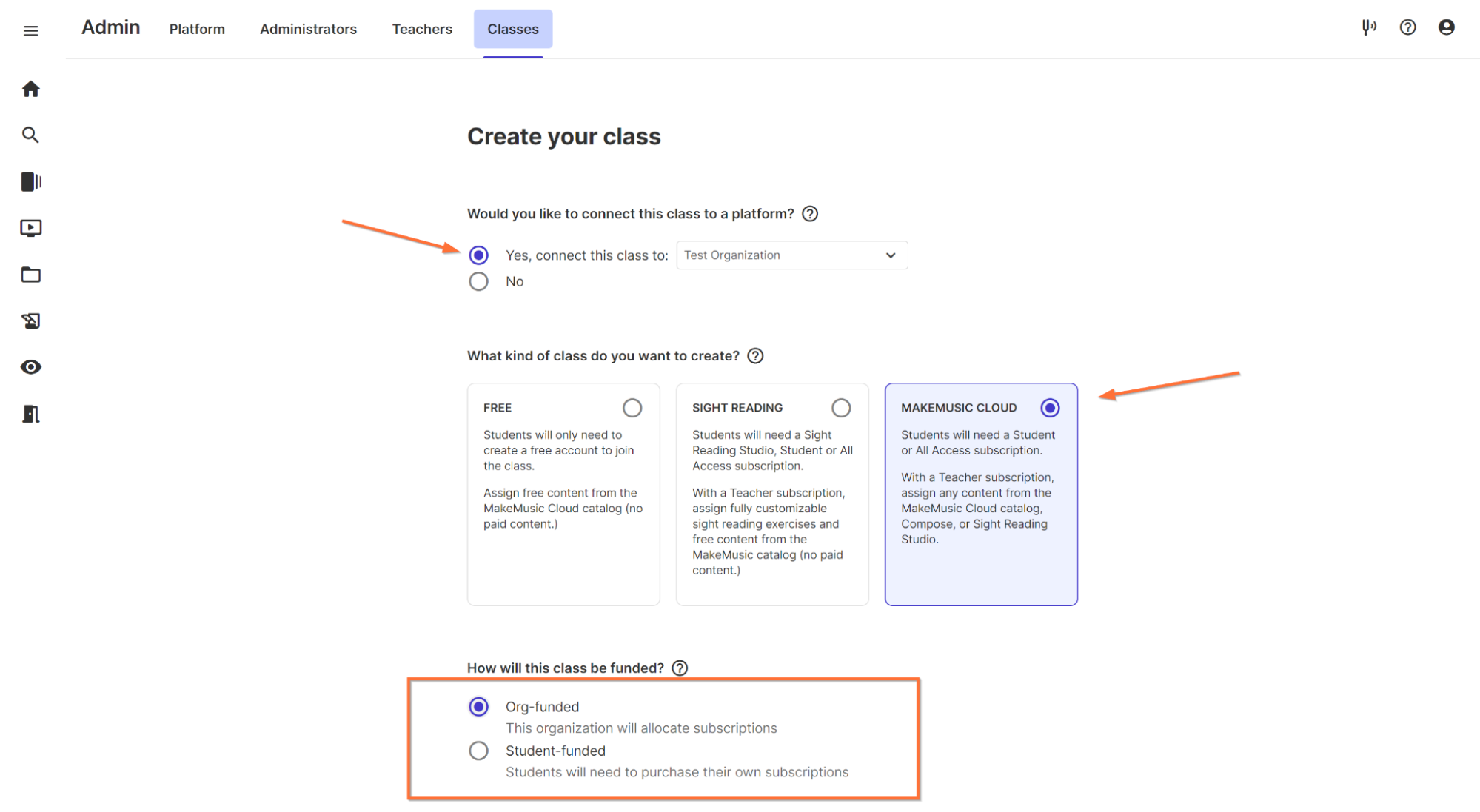Viewport: 1480px width, 812px height.
Task: Switch to the Teachers tab
Action: pos(422,29)
